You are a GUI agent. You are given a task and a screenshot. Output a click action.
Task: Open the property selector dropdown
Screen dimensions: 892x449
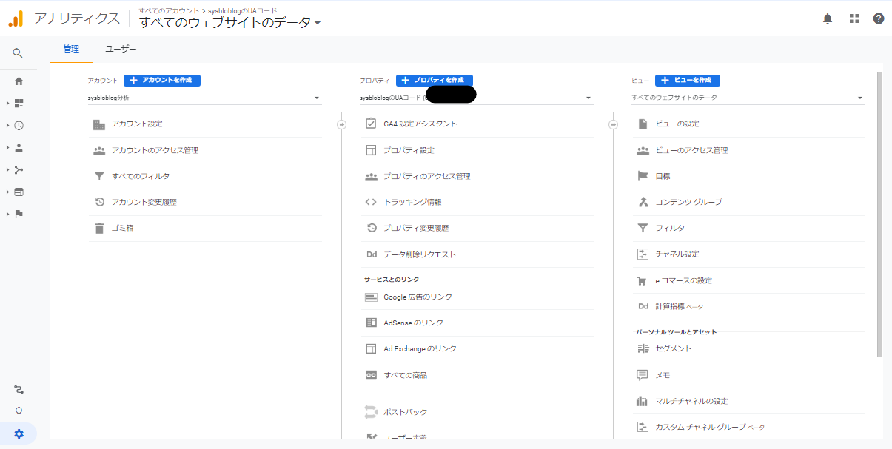pyautogui.click(x=475, y=98)
